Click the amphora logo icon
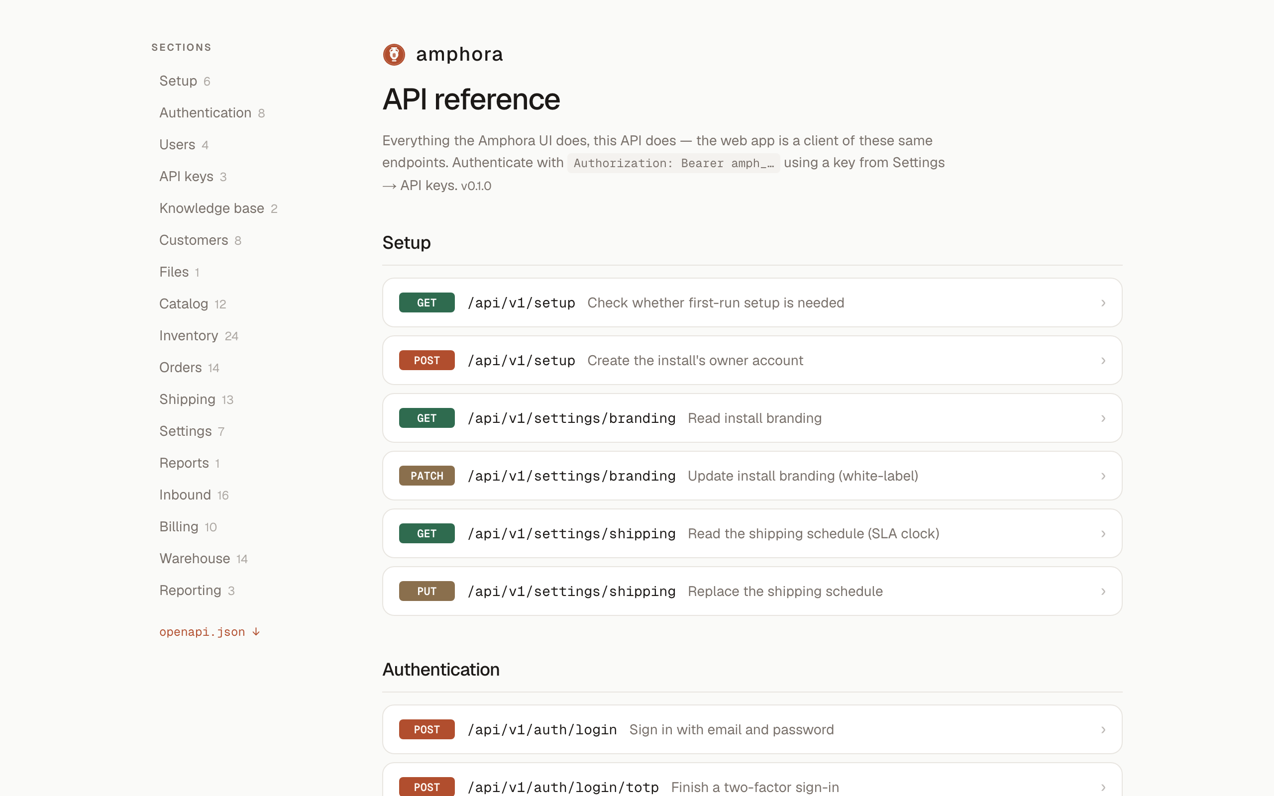This screenshot has height=796, width=1274. [394, 55]
